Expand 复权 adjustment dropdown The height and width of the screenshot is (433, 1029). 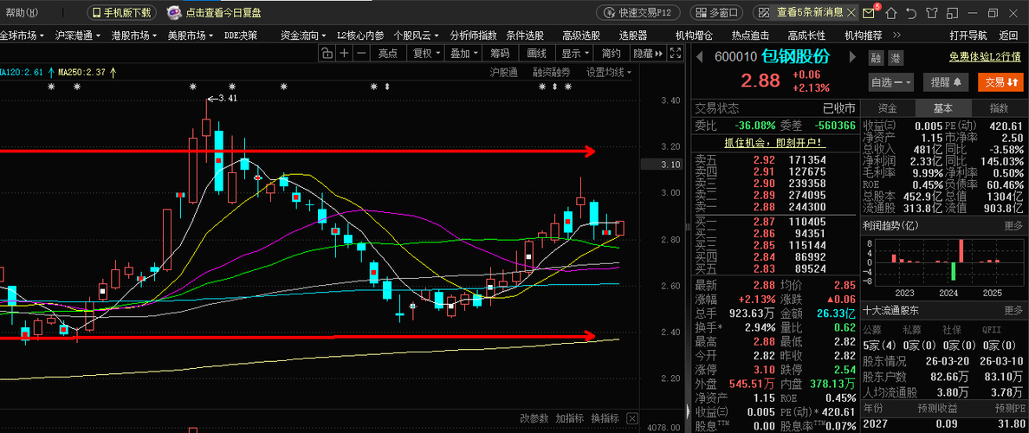pyautogui.click(x=424, y=53)
